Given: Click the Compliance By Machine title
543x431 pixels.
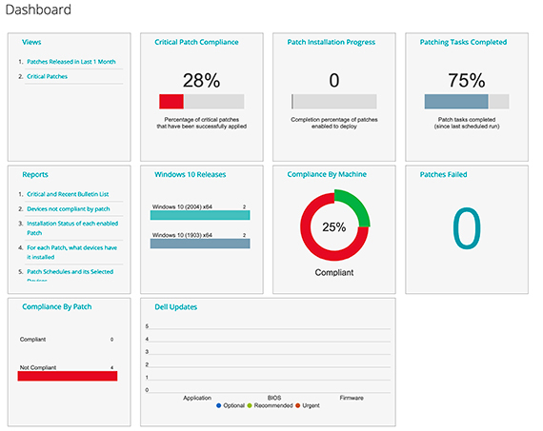Looking at the screenshot, I should 327,174.
